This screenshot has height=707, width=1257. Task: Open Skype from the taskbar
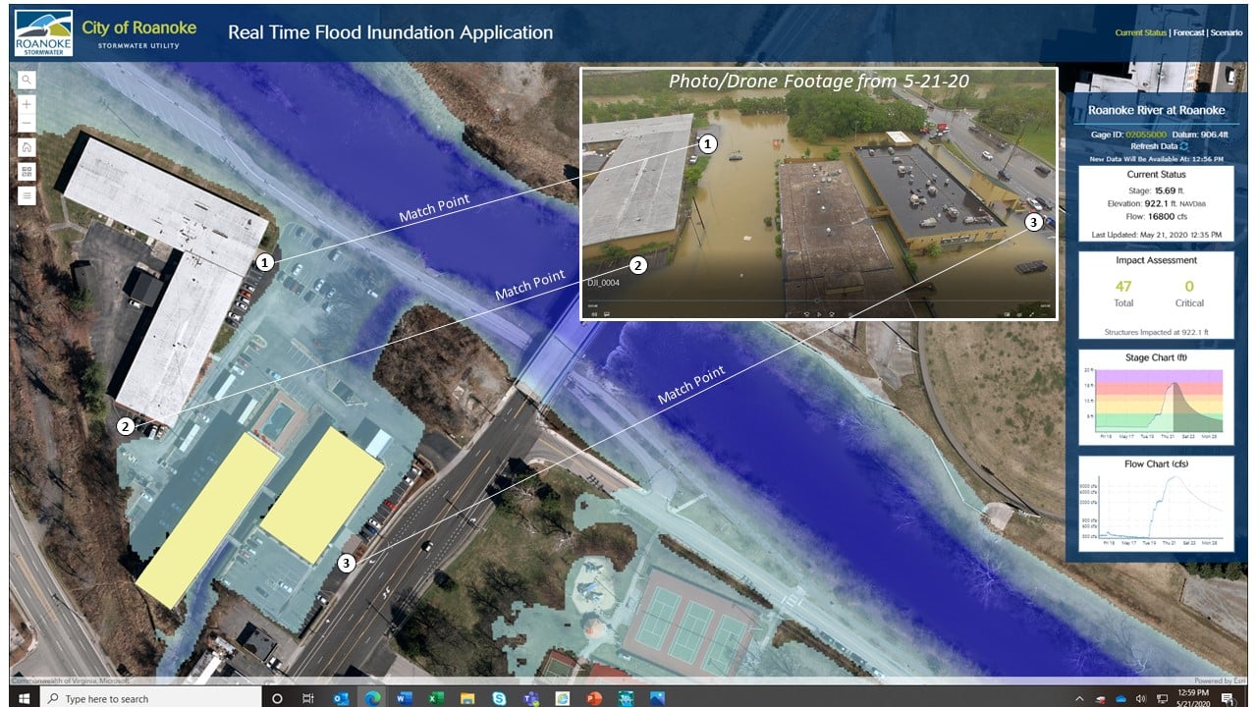[499, 698]
